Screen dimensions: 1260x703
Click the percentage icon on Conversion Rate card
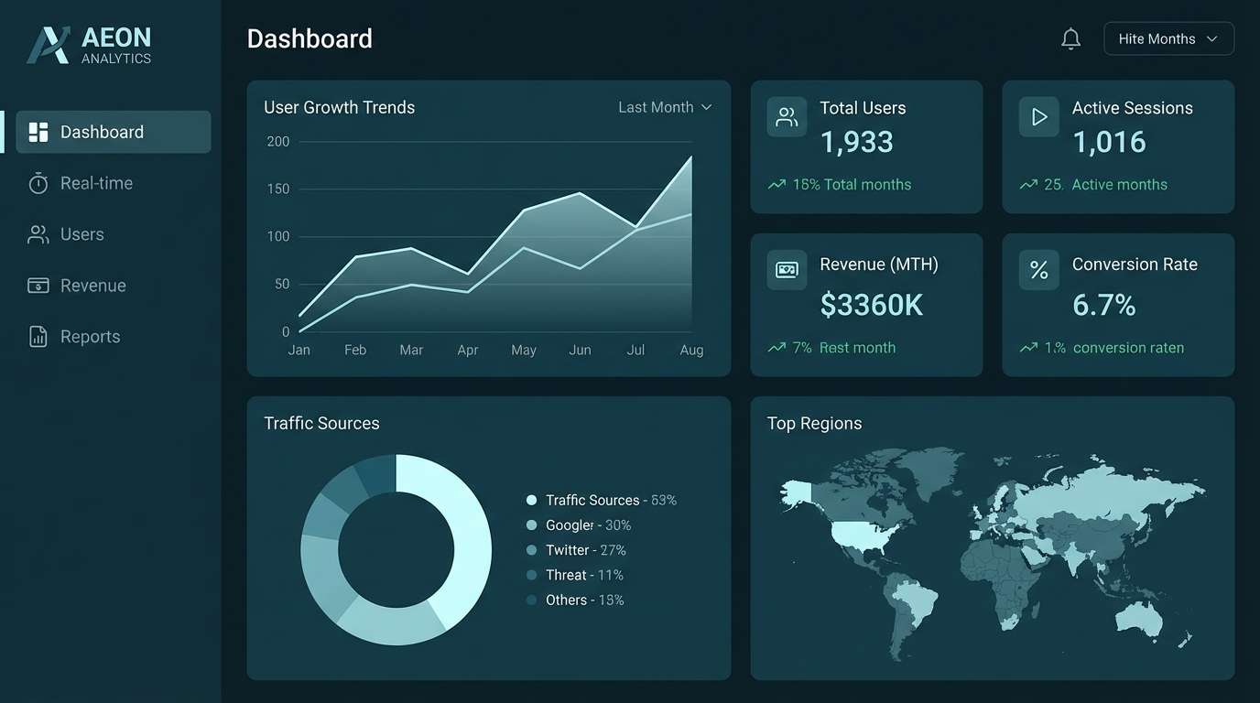1038,269
